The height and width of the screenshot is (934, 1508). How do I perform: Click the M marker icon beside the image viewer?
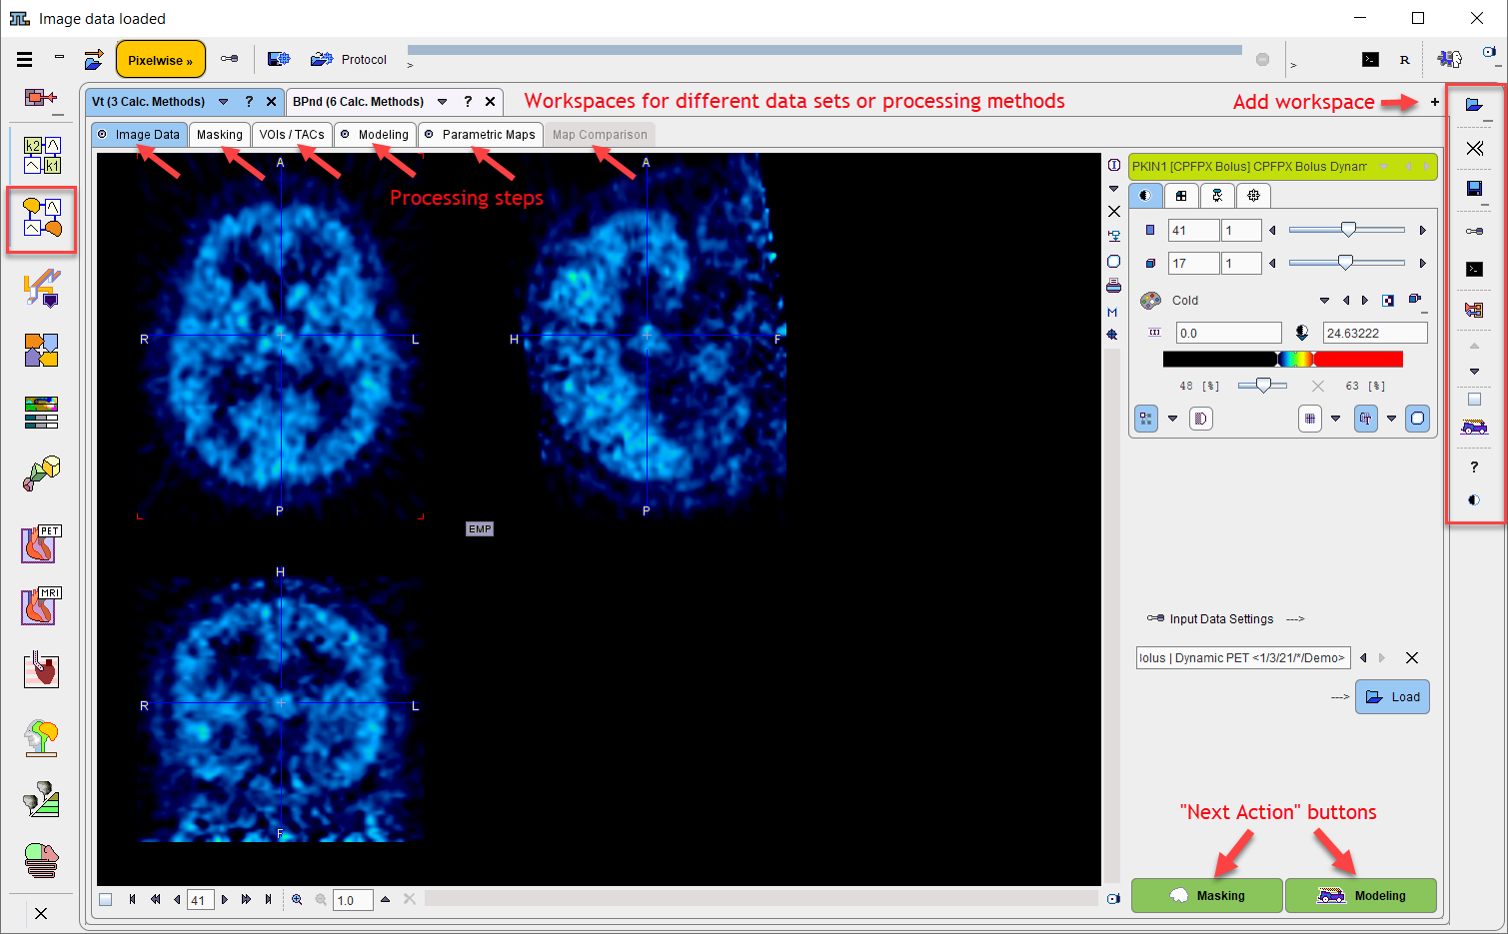coord(1112,313)
